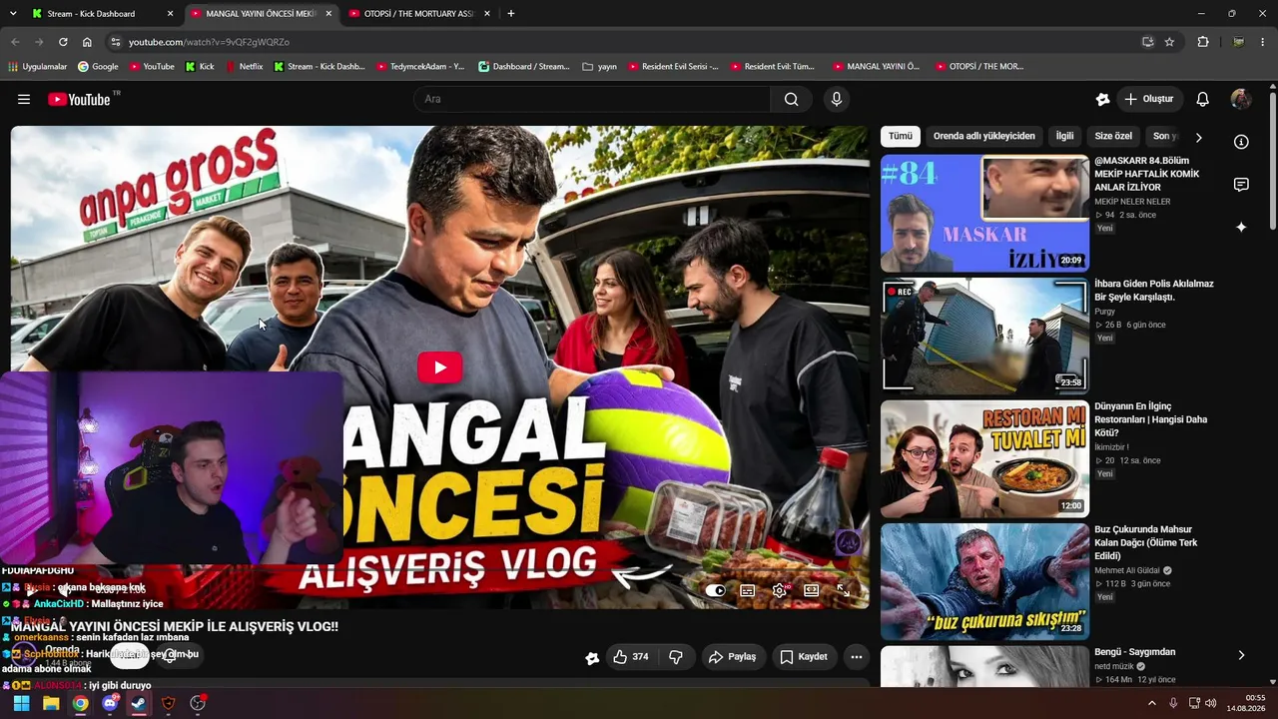The image size is (1278, 719).
Task: Select the İlgili filter chip
Action: point(1064,136)
